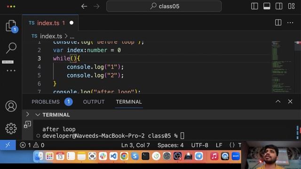Click the debug terminal icon beside terminal
Image resolution: width=301 pixels, height=169 pixels.
[x=27, y=124]
